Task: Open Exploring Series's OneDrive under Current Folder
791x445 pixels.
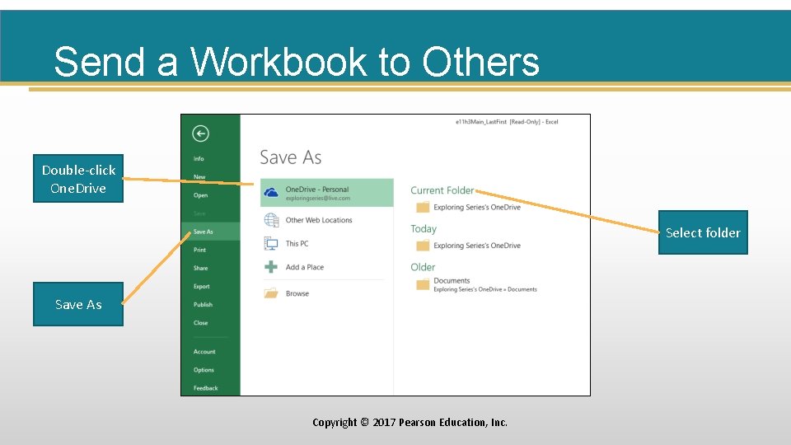Action: pos(477,208)
